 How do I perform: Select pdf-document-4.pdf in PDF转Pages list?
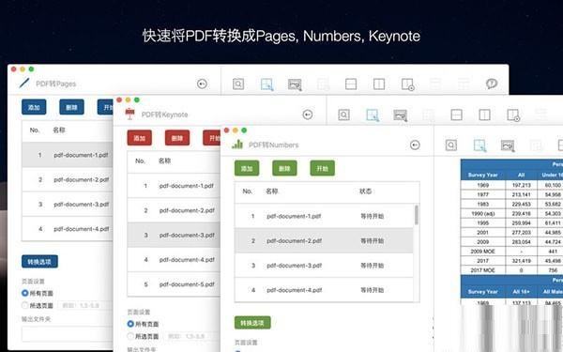tap(68, 229)
